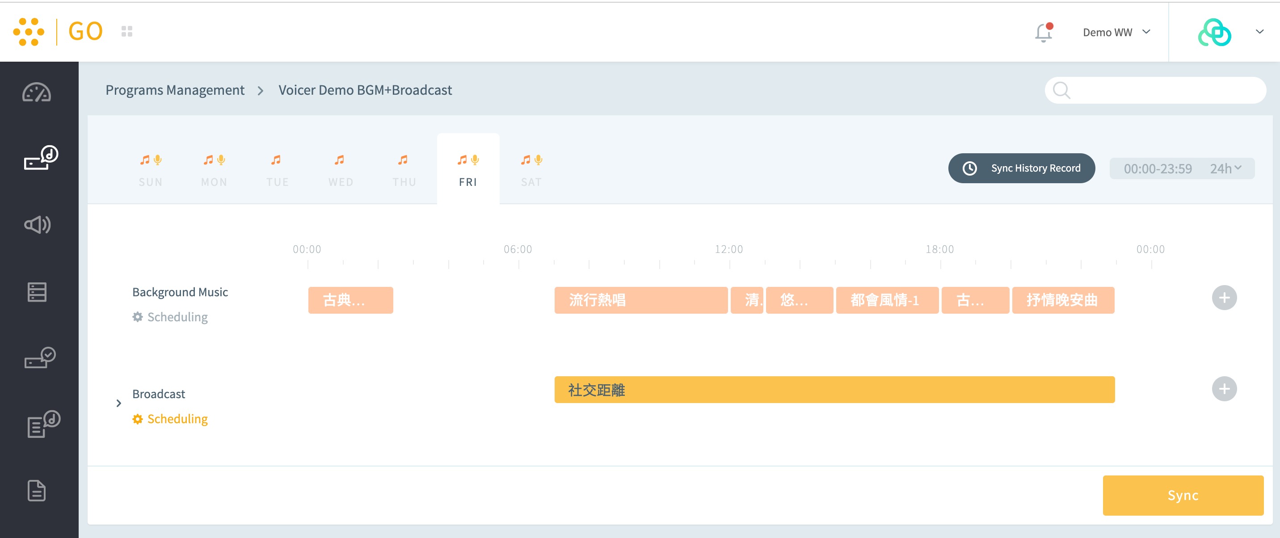The image size is (1280, 538).
Task: Open the list sidebar icon
Action: click(x=37, y=292)
